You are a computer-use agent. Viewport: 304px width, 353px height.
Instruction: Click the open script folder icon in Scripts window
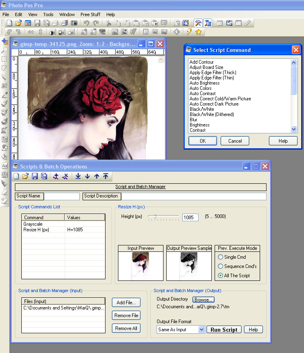25,176
